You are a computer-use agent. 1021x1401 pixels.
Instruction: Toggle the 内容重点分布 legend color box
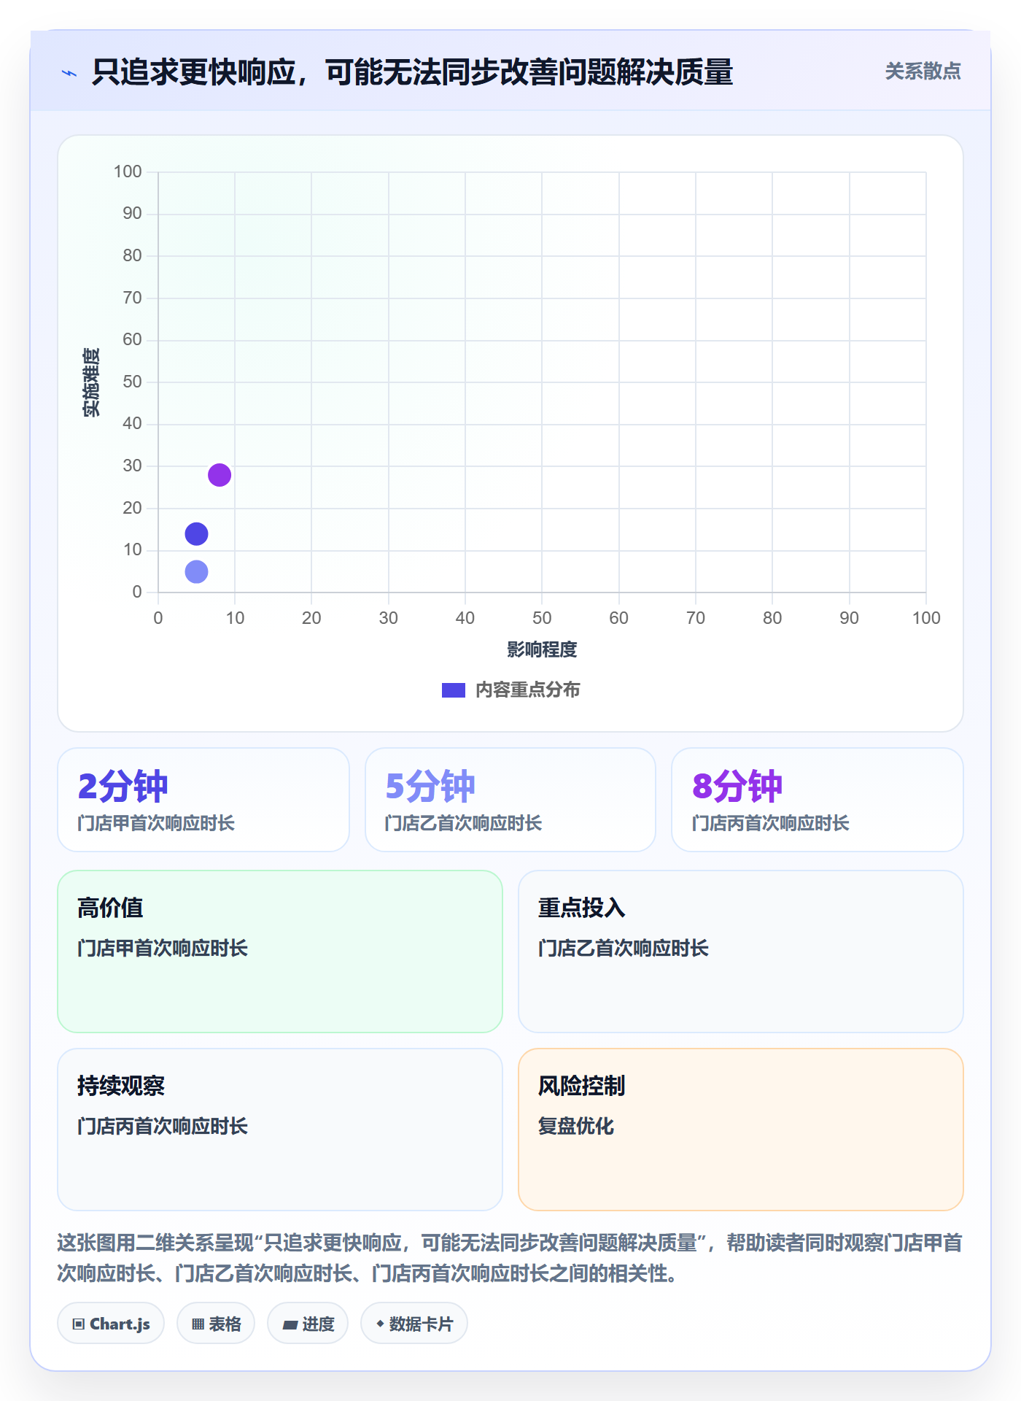454,690
